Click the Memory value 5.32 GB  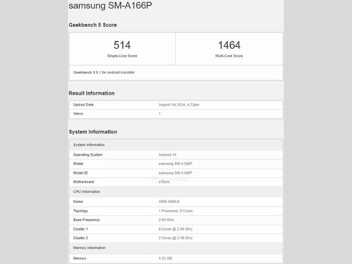[x=165, y=258]
